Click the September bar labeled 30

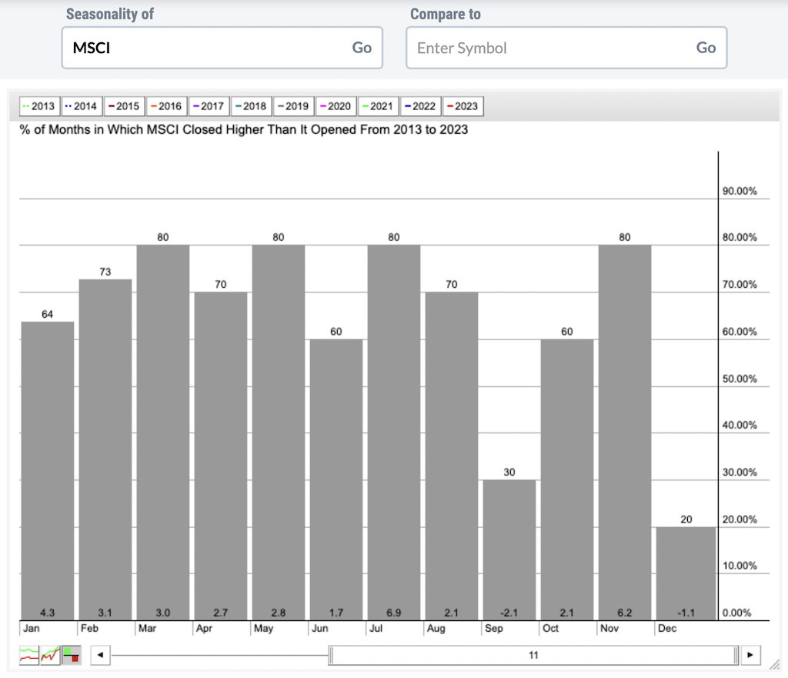coord(509,550)
